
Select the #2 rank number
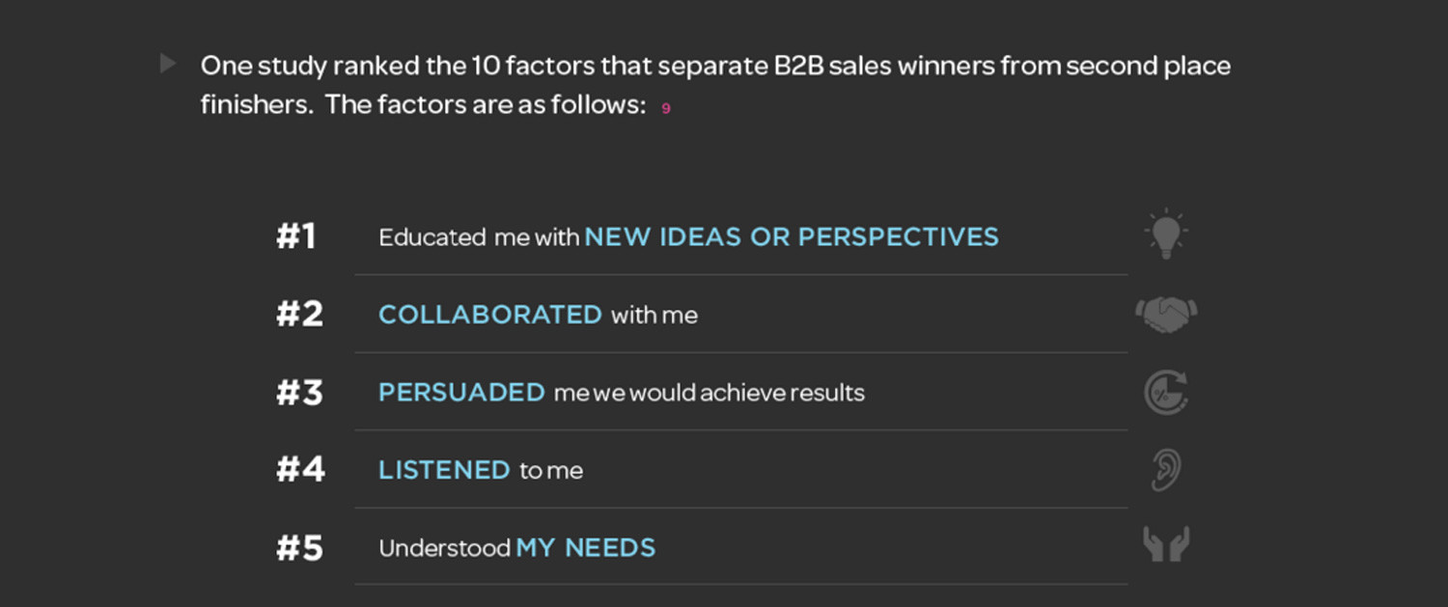[x=299, y=315]
